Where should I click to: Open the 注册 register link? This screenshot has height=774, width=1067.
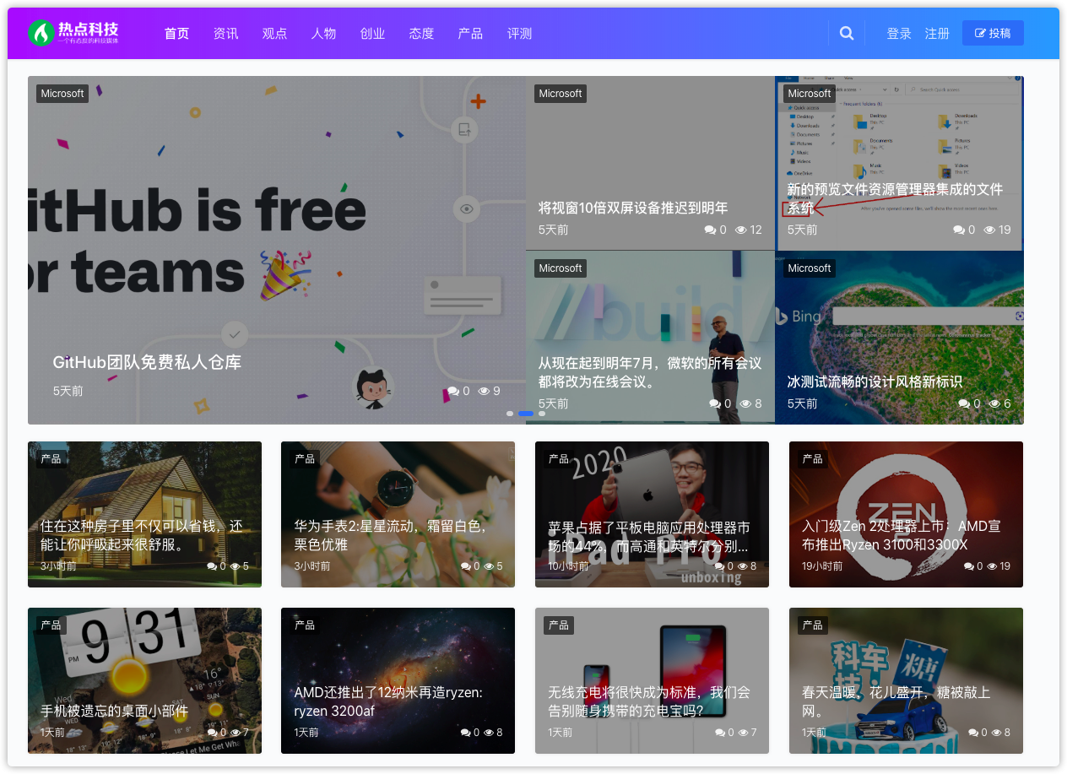point(937,34)
